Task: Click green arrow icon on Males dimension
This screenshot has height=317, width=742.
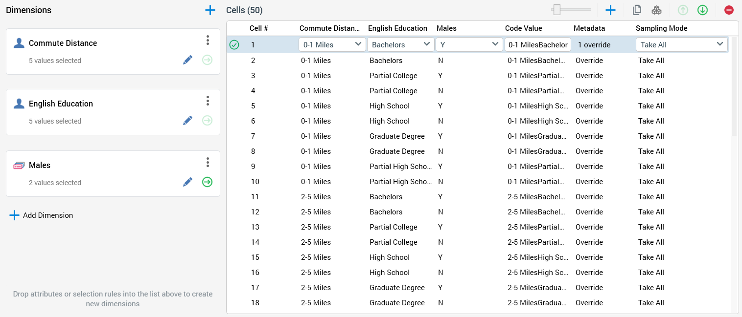Action: click(208, 182)
